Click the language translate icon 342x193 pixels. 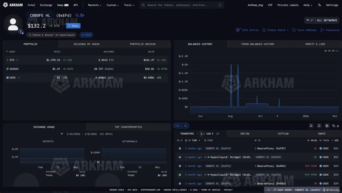coord(319,5)
